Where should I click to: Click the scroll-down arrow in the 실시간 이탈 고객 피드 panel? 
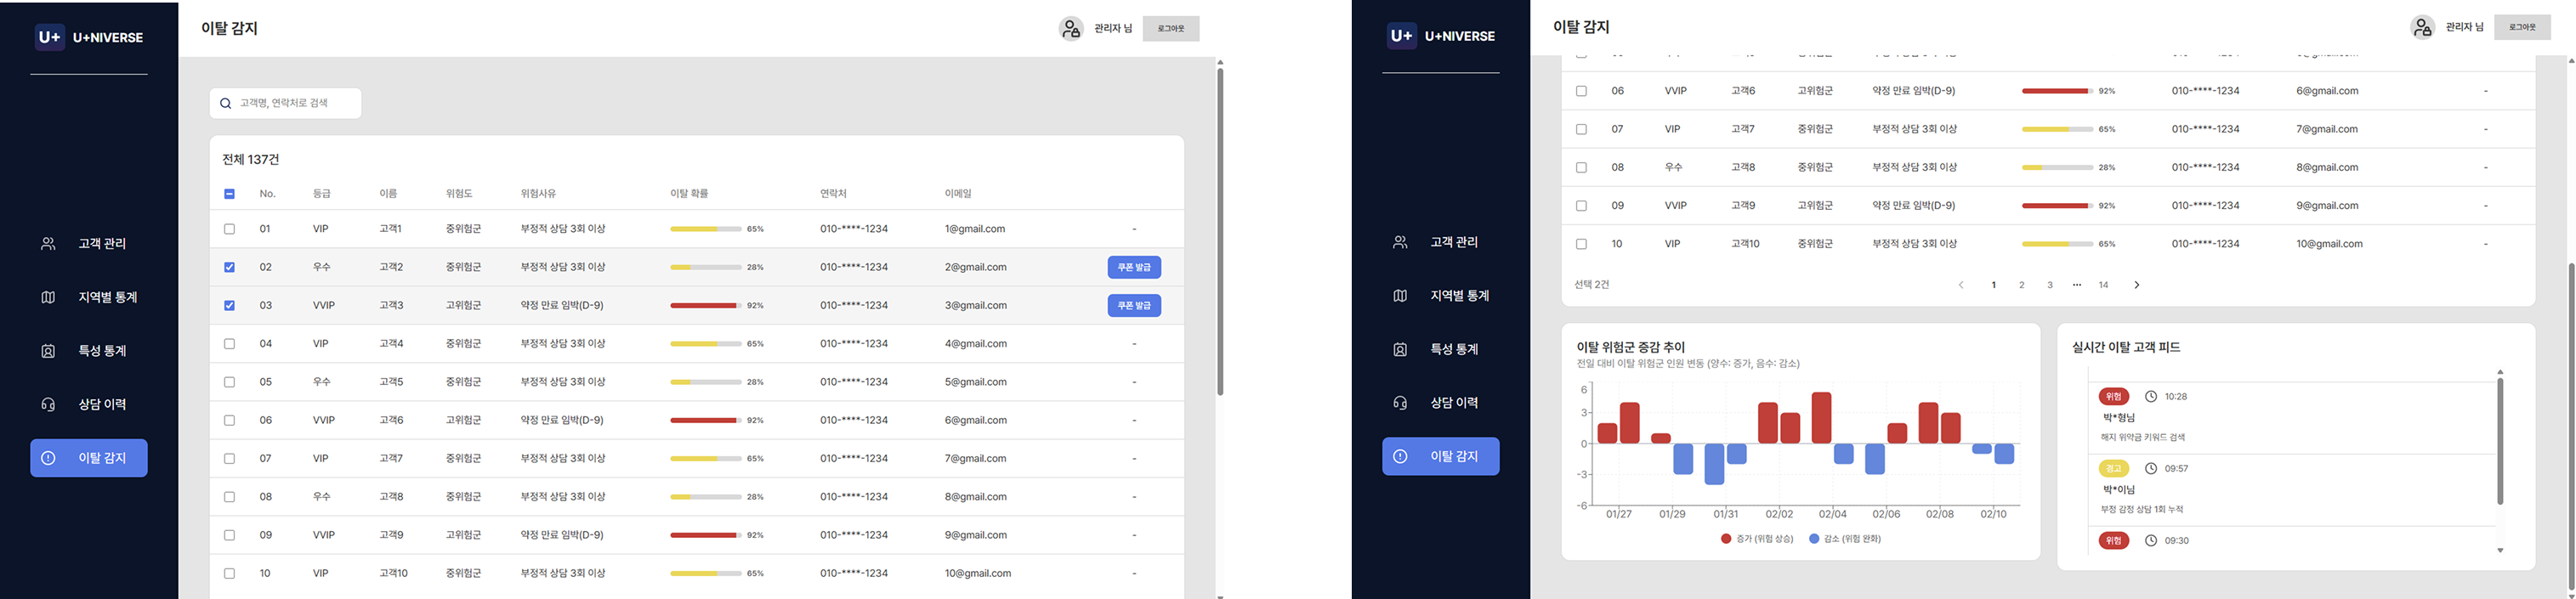pos(2500,551)
